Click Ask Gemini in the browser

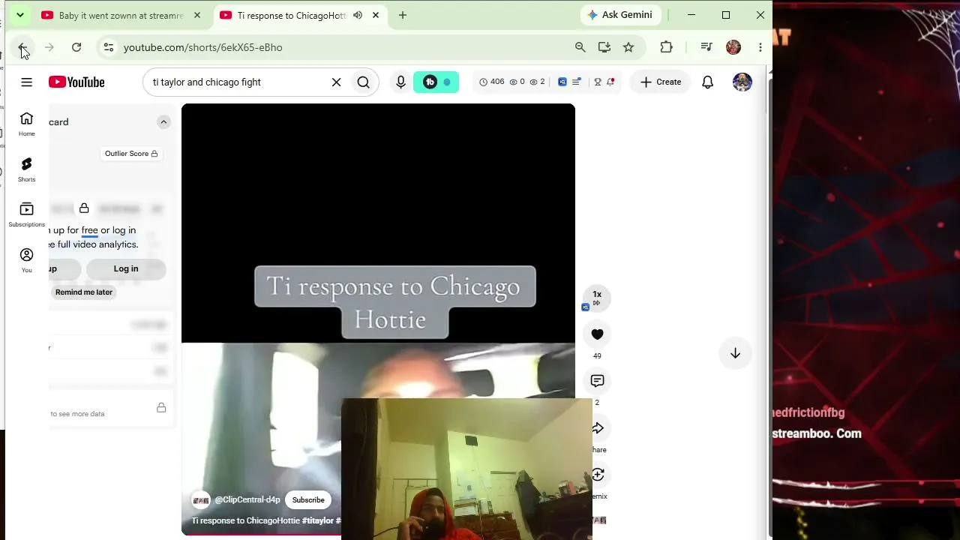(619, 15)
